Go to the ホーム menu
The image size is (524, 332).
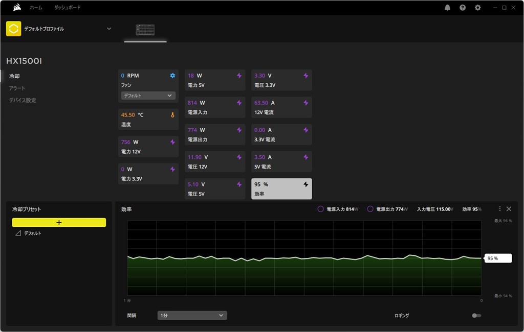coord(36,7)
